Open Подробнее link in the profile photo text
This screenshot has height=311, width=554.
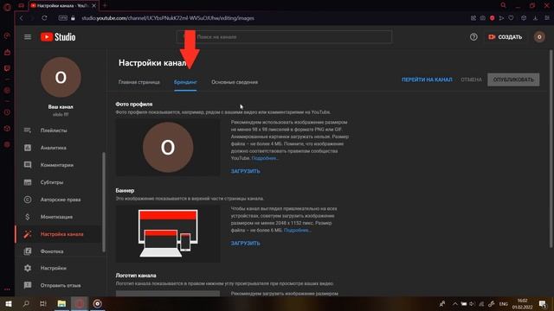coord(265,158)
